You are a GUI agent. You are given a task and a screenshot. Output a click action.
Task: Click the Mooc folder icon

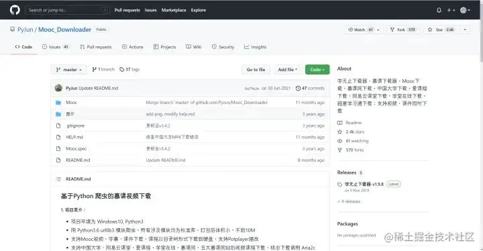(x=58, y=103)
